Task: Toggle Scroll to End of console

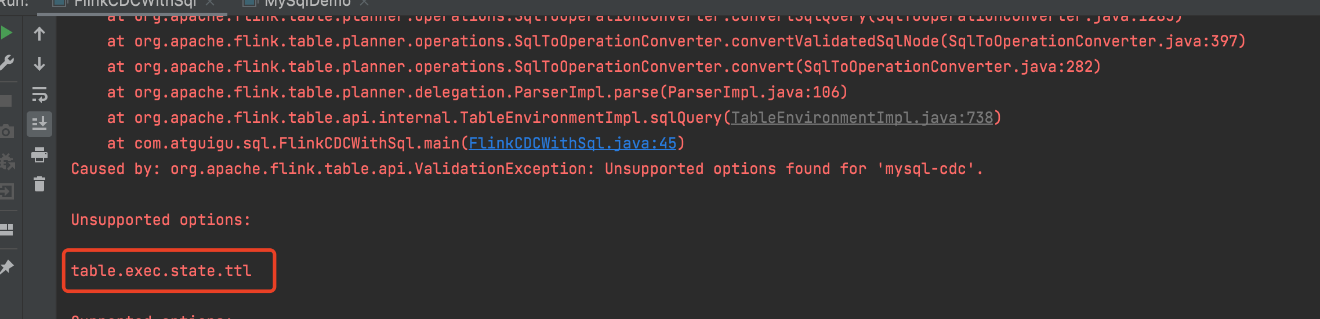Action: [39, 124]
